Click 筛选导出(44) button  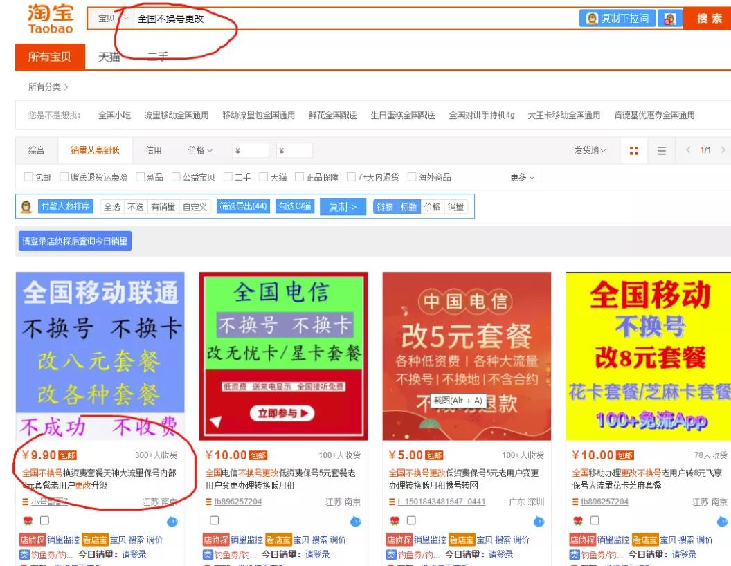243,207
